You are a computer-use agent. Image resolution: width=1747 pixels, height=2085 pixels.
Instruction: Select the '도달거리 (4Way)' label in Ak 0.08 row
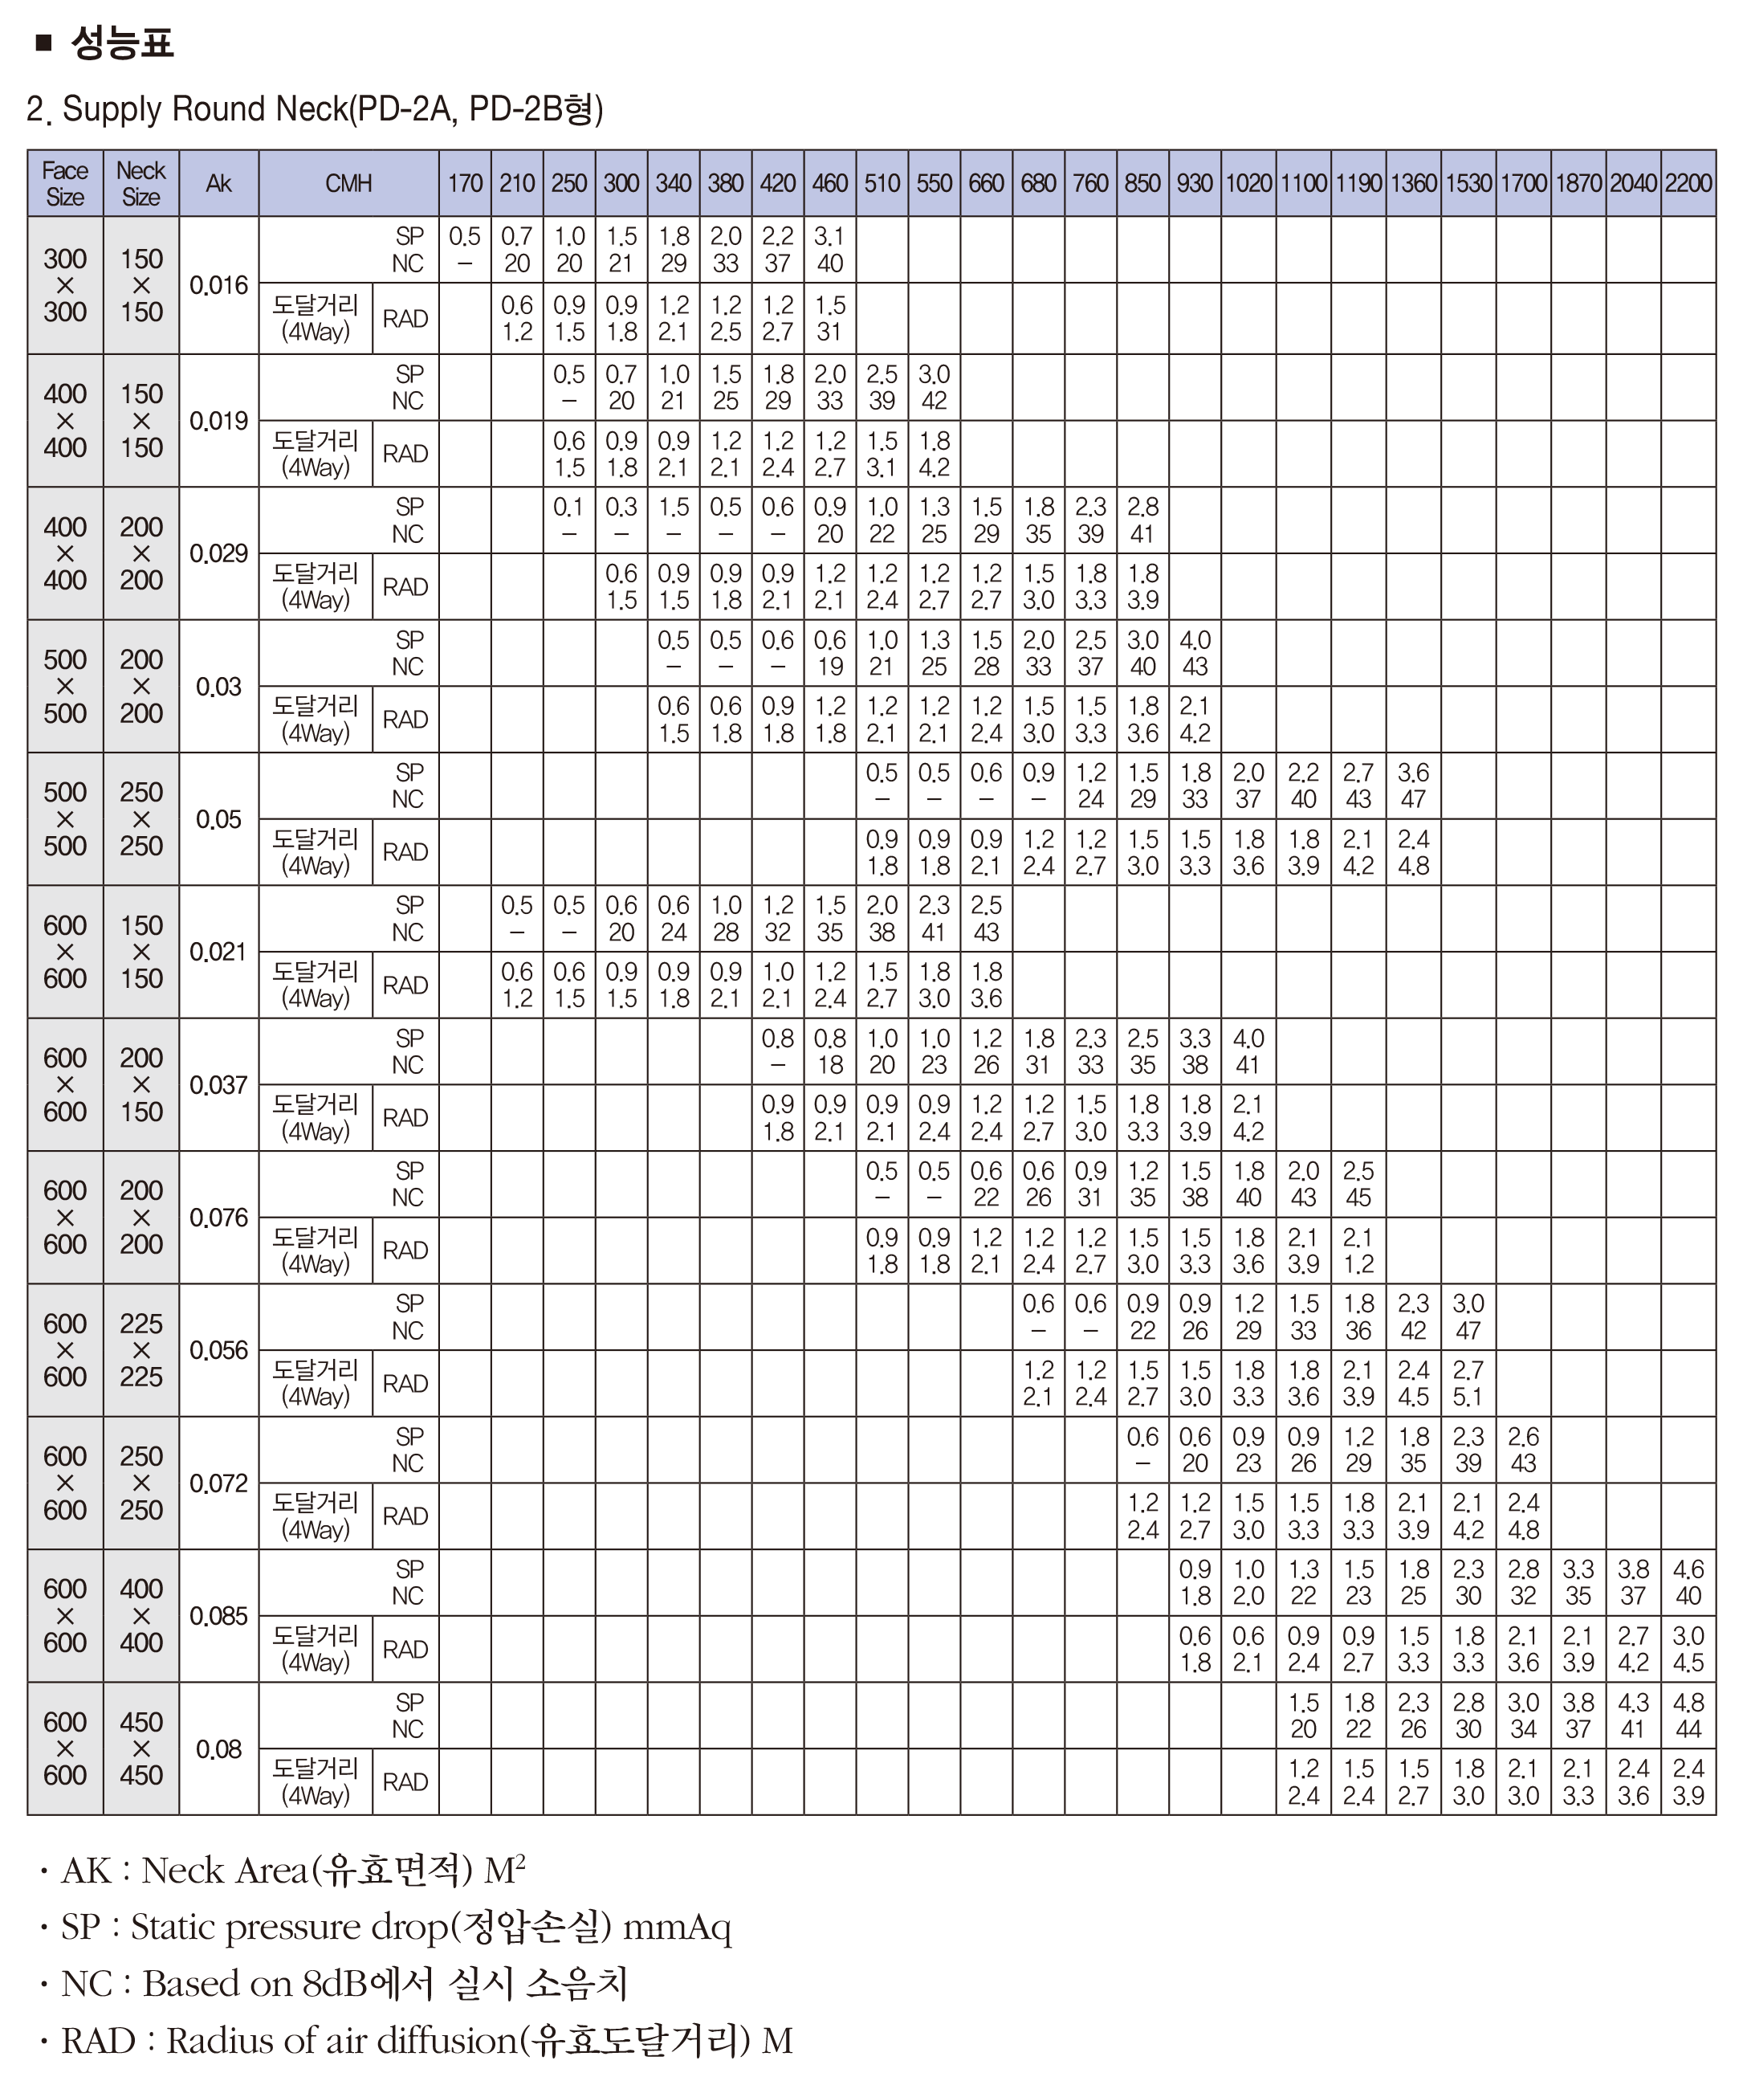tap(316, 1782)
